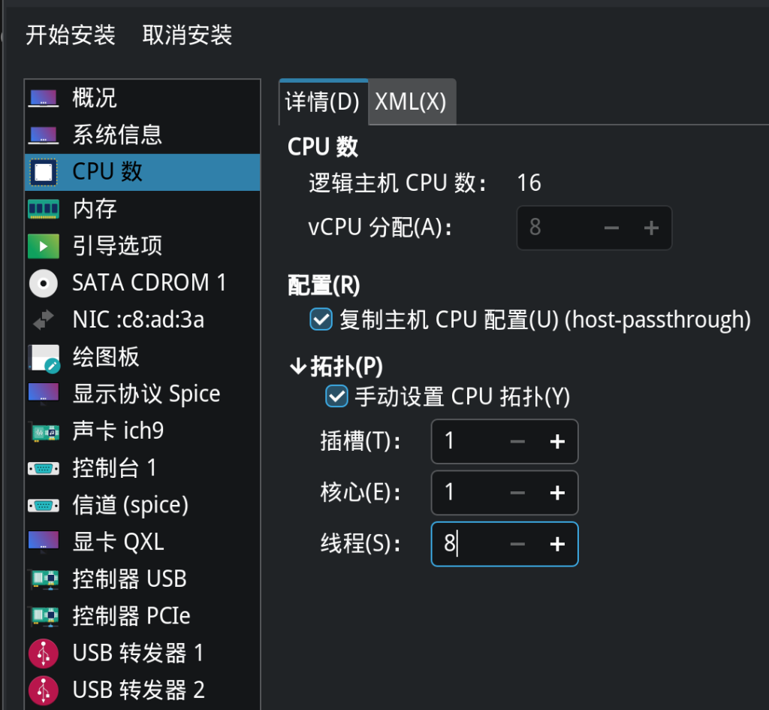Viewport: 769px width, 710px height.
Task: Increment cores (核心) with plus button
Action: [x=557, y=493]
